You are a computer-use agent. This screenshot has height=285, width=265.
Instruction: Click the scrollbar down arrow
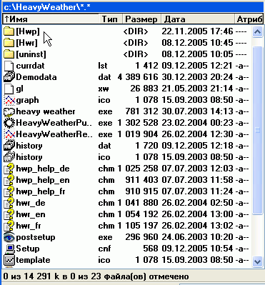pos(257,261)
